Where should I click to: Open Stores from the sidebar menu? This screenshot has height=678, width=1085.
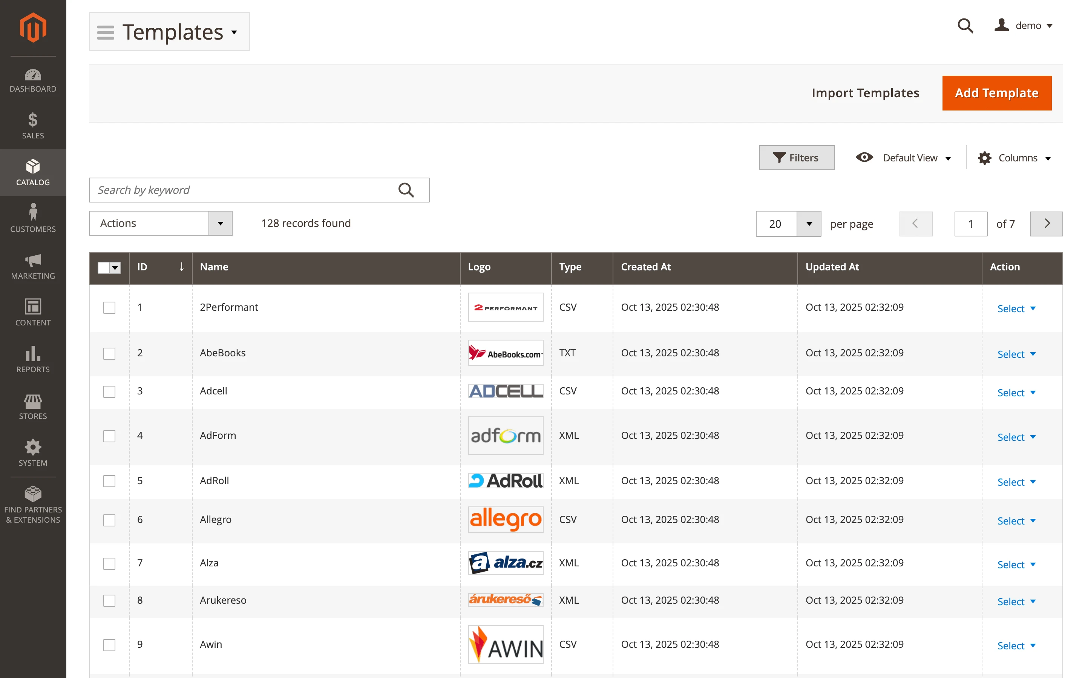[33, 406]
